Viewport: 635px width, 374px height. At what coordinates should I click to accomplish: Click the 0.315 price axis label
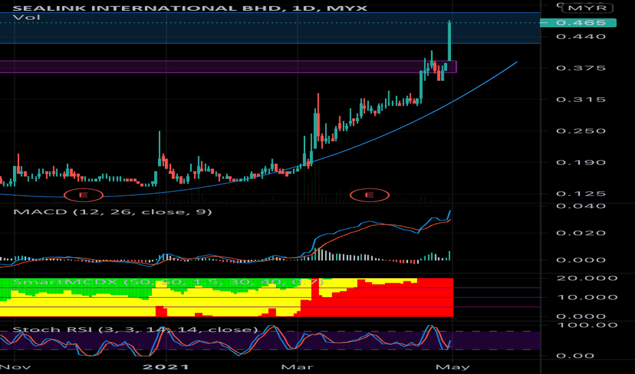point(580,99)
